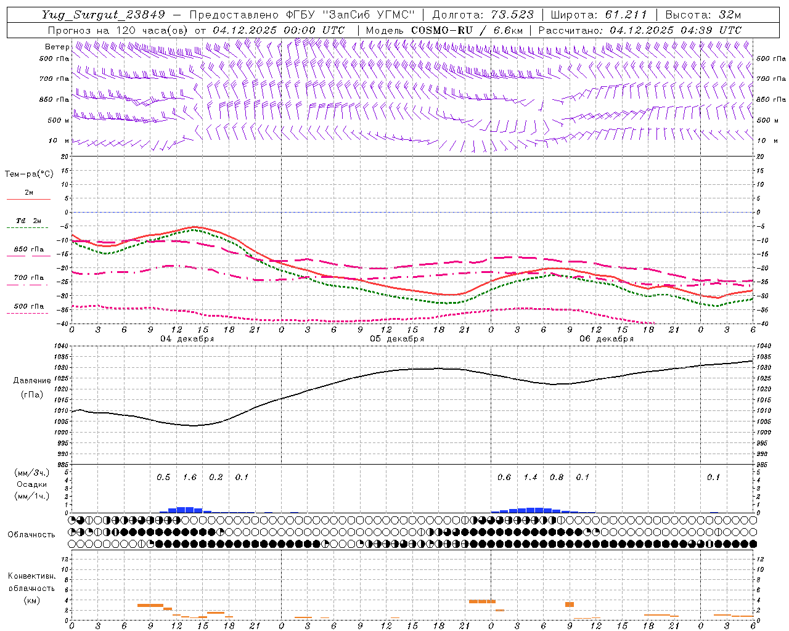The width and height of the screenshot is (789, 631).
Task: Click the 850 гПа temperature legend label
Action: click(x=28, y=250)
